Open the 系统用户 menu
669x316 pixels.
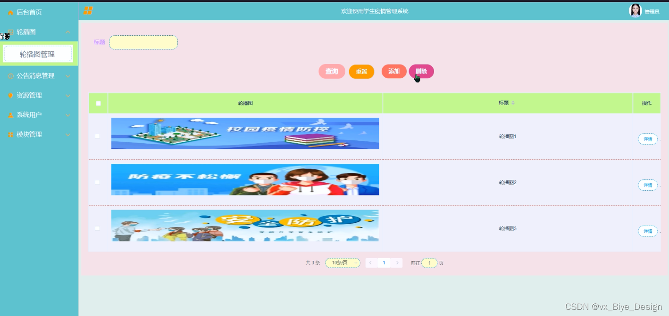39,115
